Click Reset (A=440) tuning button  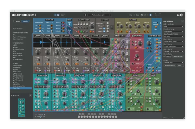coord(178,56)
